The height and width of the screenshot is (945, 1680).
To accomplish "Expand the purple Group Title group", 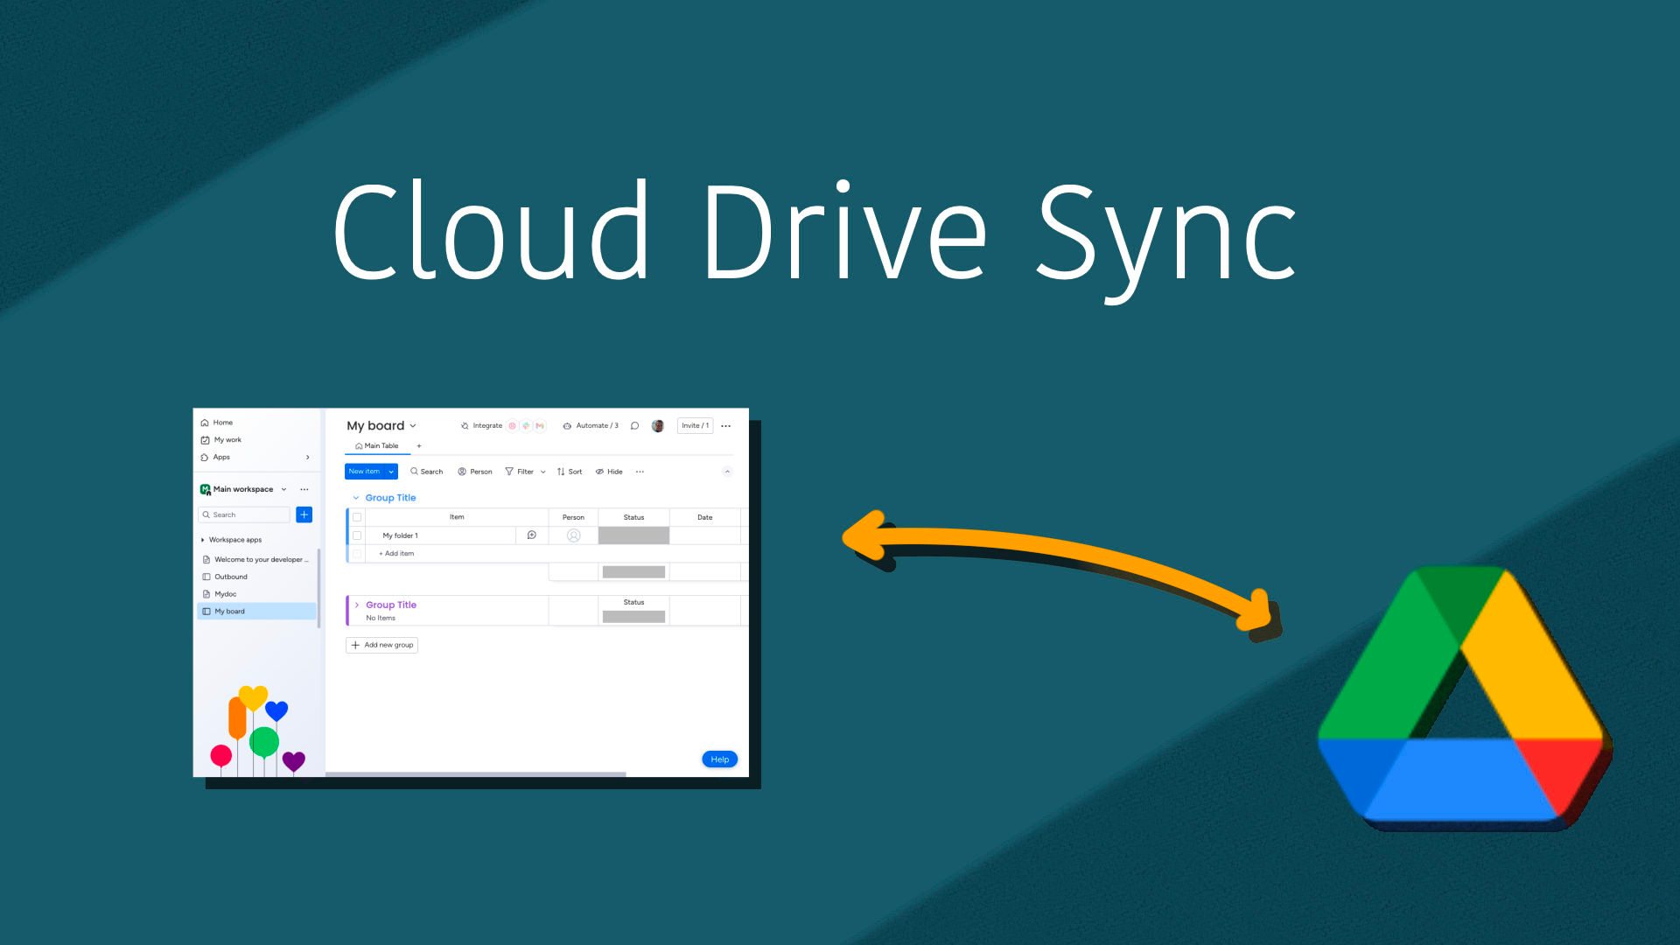I will 357,605.
